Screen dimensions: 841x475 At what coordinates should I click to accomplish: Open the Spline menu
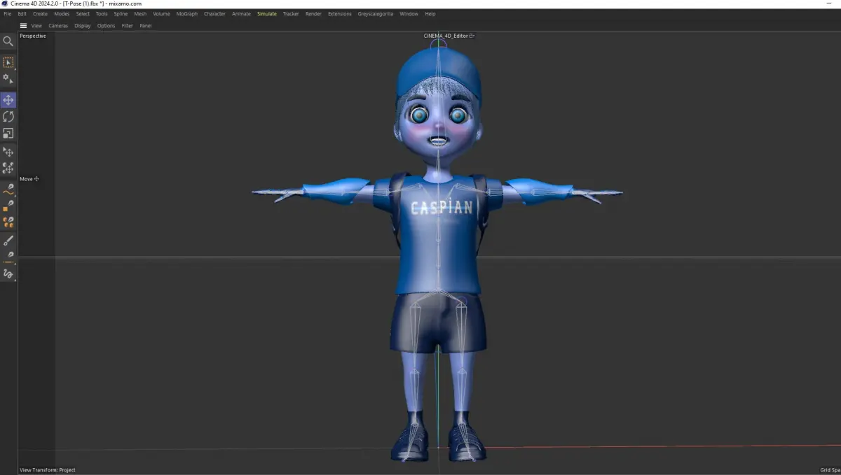121,14
